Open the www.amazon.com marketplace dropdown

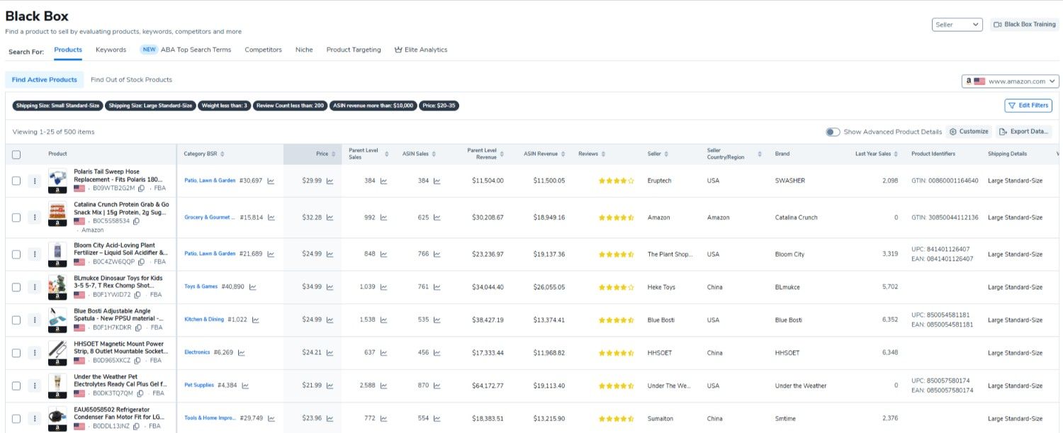(x=1010, y=81)
